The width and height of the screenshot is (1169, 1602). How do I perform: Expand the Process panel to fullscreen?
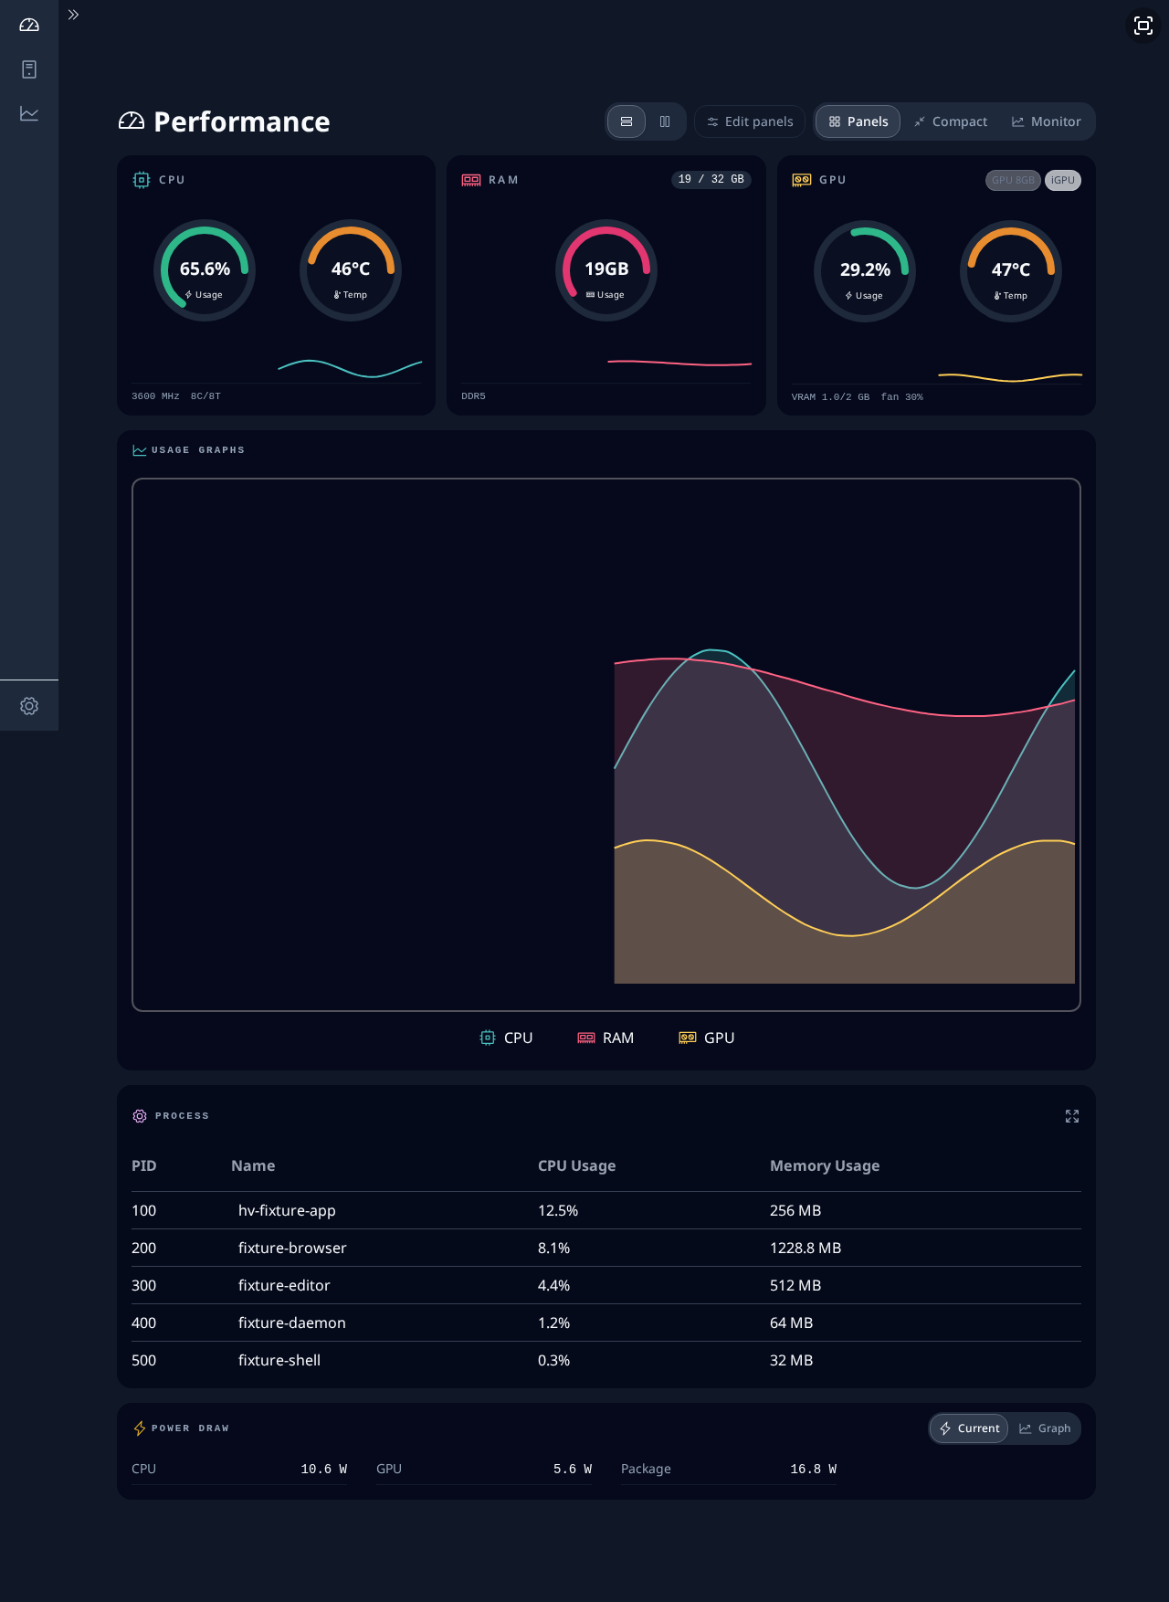pos(1072,1116)
